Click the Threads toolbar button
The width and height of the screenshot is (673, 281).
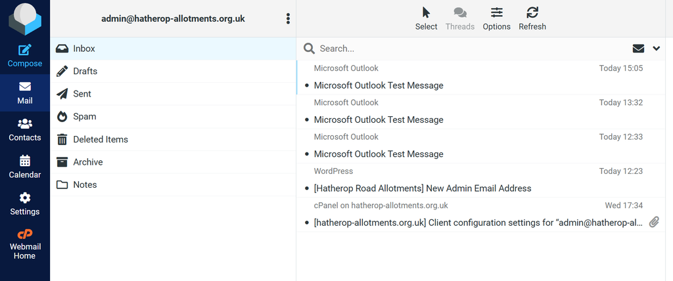pyautogui.click(x=460, y=19)
